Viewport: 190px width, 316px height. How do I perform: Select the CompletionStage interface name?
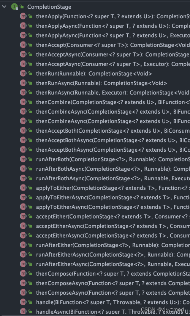[49, 7]
